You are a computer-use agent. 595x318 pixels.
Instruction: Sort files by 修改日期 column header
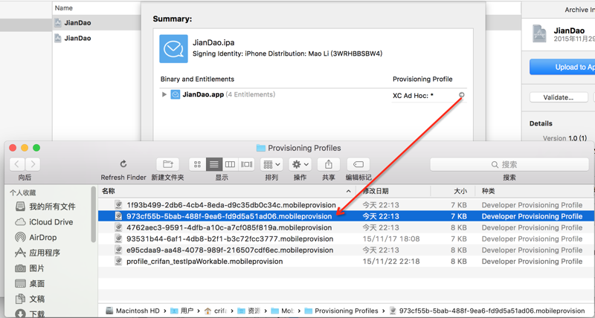(393, 191)
